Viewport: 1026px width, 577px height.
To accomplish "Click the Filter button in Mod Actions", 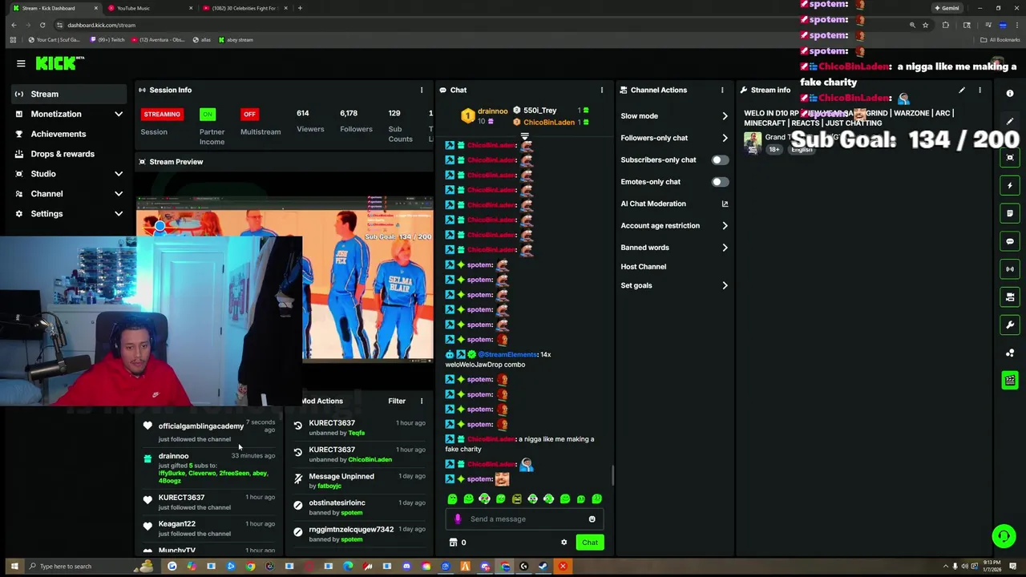I will click(397, 401).
